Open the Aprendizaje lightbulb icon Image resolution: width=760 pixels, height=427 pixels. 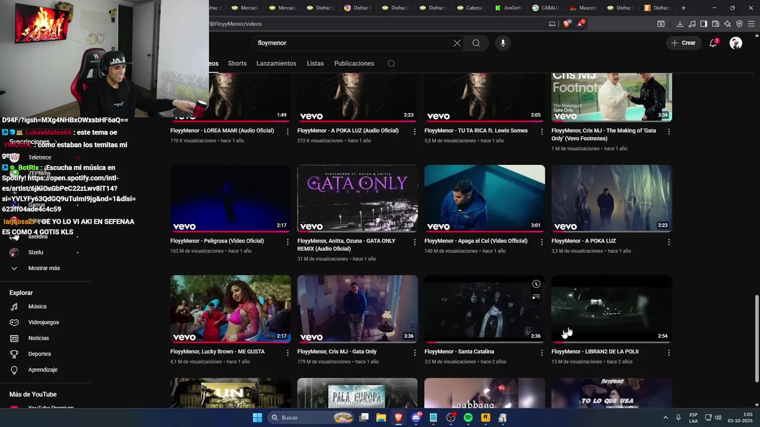[x=14, y=369]
